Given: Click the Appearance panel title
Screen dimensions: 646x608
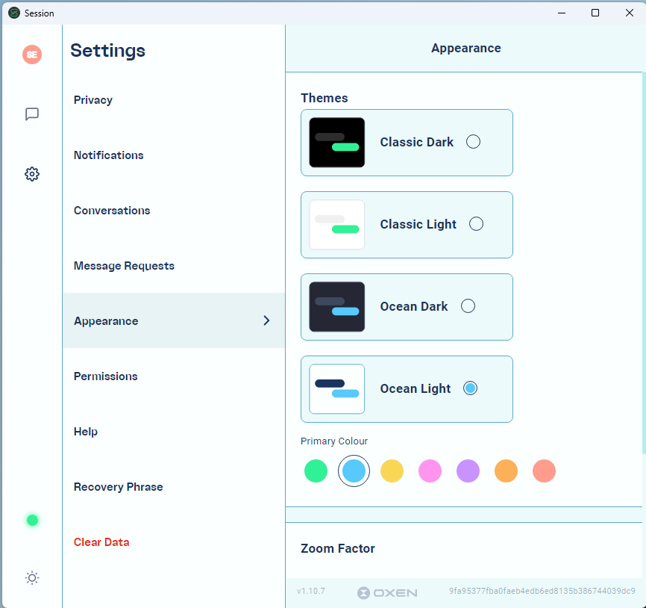Looking at the screenshot, I should 466,48.
